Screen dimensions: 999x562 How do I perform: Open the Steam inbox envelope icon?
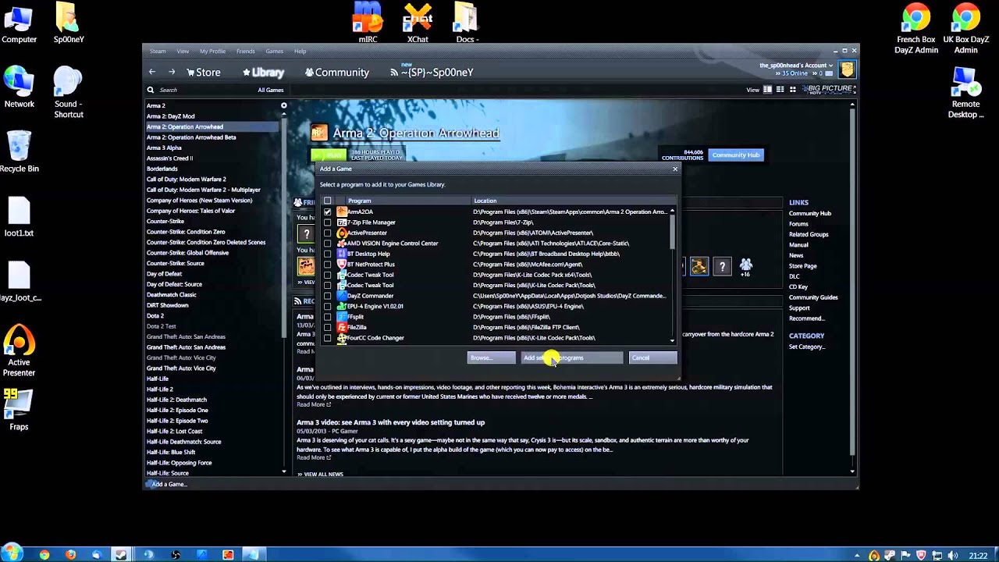[830, 73]
